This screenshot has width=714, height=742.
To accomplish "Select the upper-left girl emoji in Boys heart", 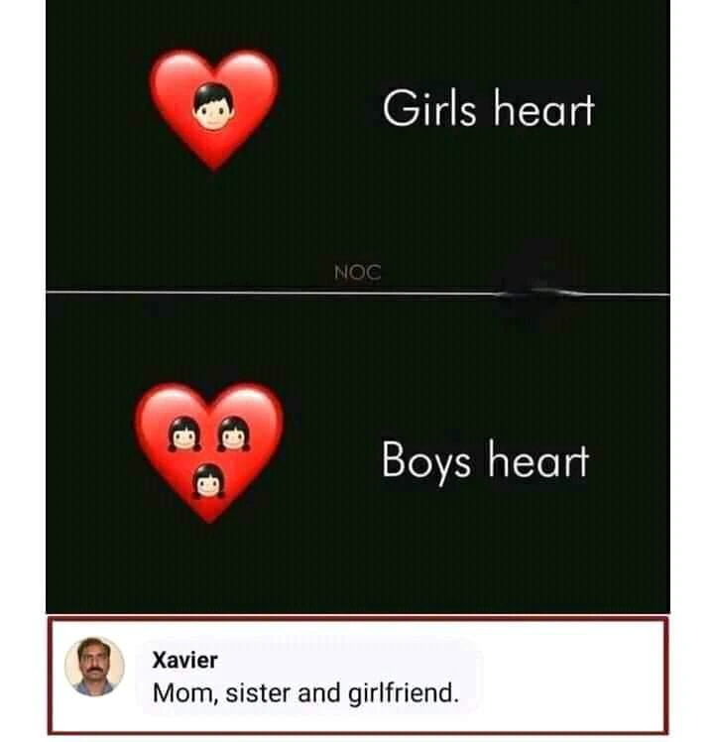I will pos(184,433).
